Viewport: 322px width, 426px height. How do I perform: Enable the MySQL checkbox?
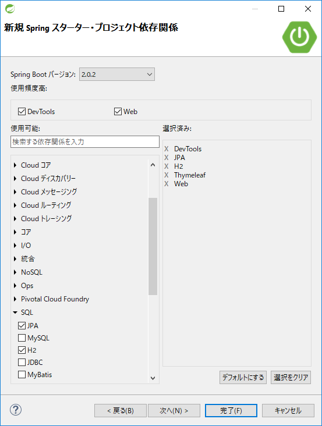22,338
